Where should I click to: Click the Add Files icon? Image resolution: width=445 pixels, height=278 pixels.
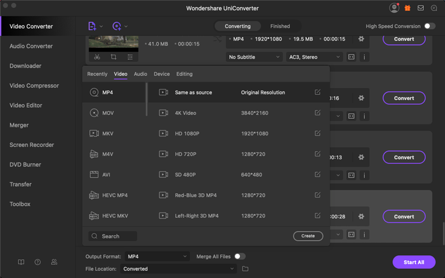pos(92,26)
